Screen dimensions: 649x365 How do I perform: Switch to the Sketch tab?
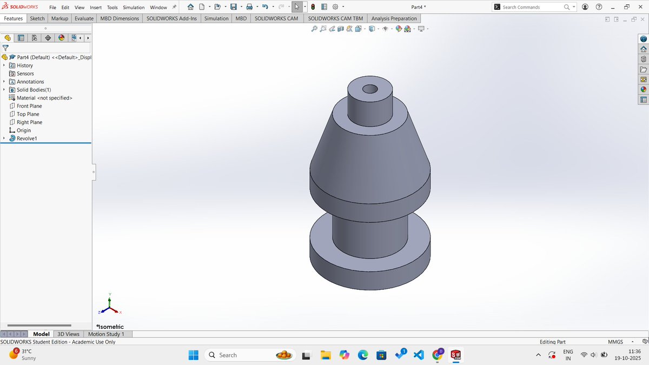(37, 18)
